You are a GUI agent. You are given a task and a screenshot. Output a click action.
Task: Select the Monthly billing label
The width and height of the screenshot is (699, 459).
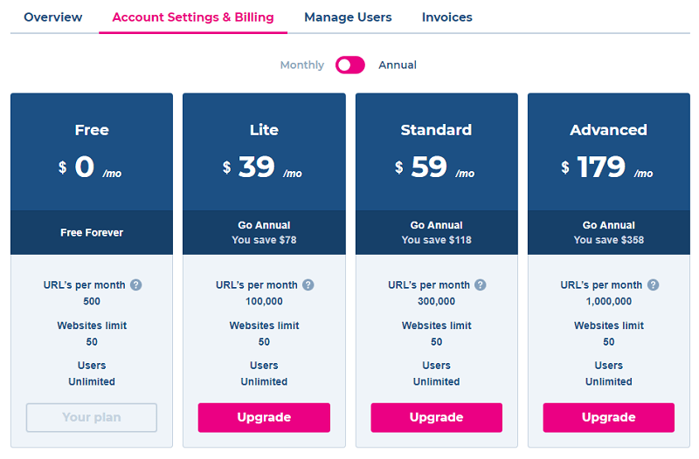tap(301, 65)
